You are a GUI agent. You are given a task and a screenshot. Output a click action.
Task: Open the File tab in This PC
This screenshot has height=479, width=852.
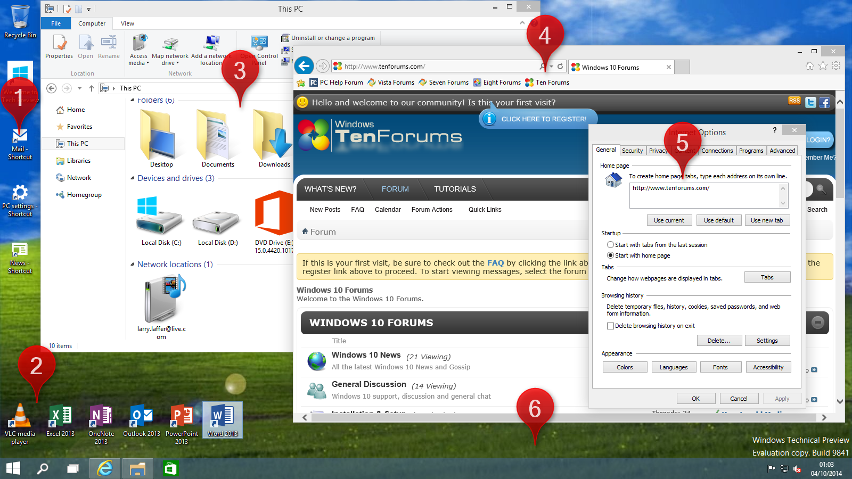pos(56,23)
